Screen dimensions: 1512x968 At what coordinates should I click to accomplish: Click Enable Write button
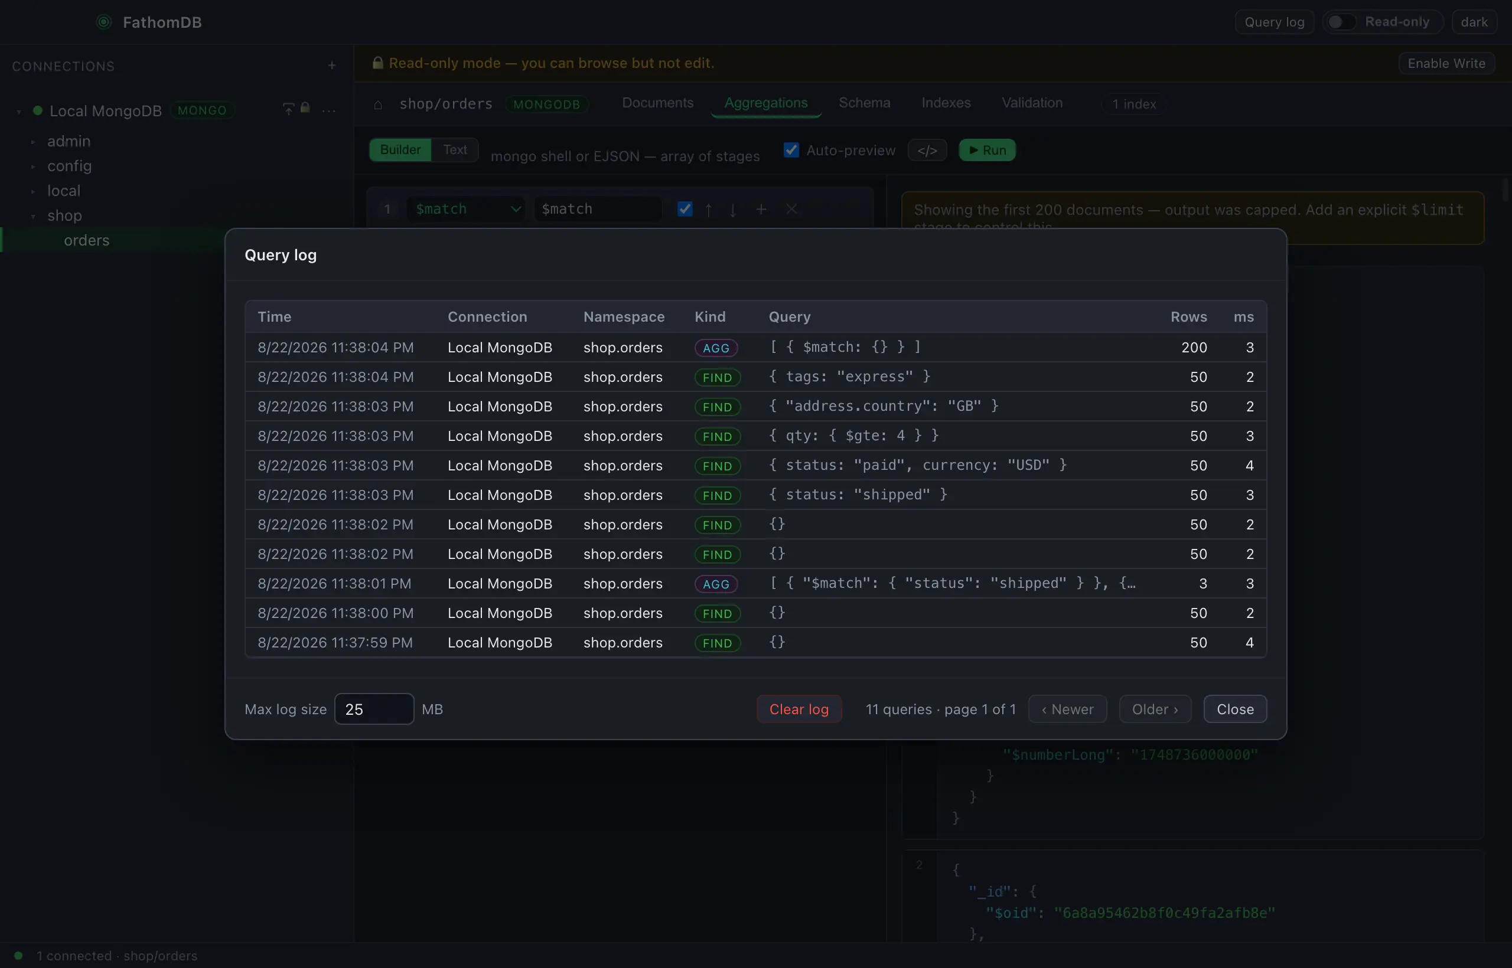click(x=1446, y=64)
